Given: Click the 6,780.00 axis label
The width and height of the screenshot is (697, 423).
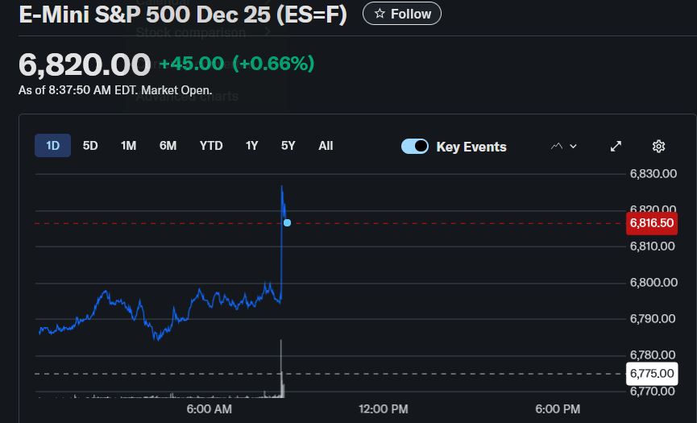Looking at the screenshot, I should pos(653,355).
